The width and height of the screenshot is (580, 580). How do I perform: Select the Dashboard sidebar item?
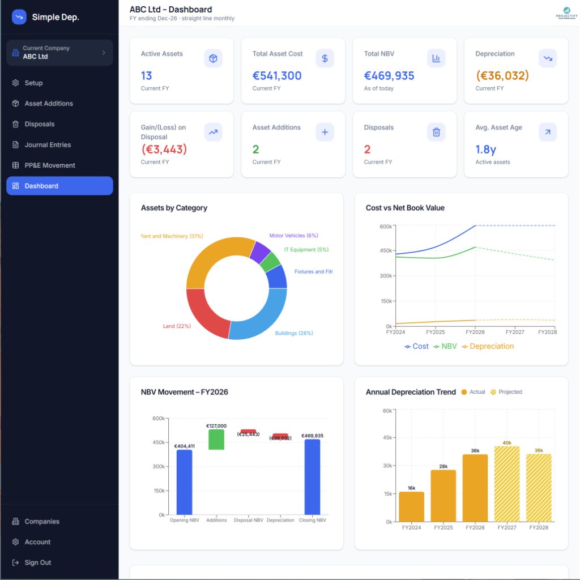click(59, 186)
